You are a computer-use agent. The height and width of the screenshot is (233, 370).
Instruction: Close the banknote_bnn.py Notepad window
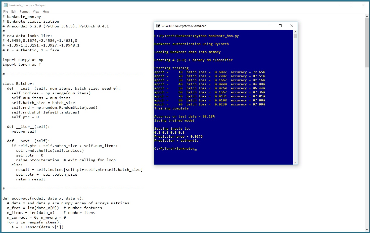tap(363, 5)
